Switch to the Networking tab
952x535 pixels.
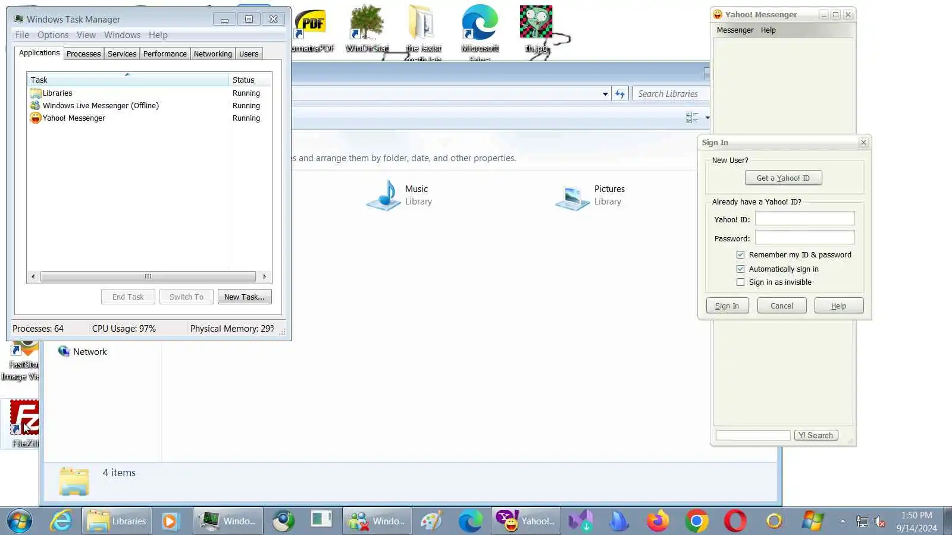[x=213, y=54]
